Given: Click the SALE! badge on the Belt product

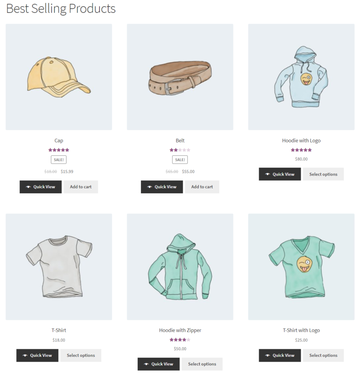Looking at the screenshot, I should 180,160.
